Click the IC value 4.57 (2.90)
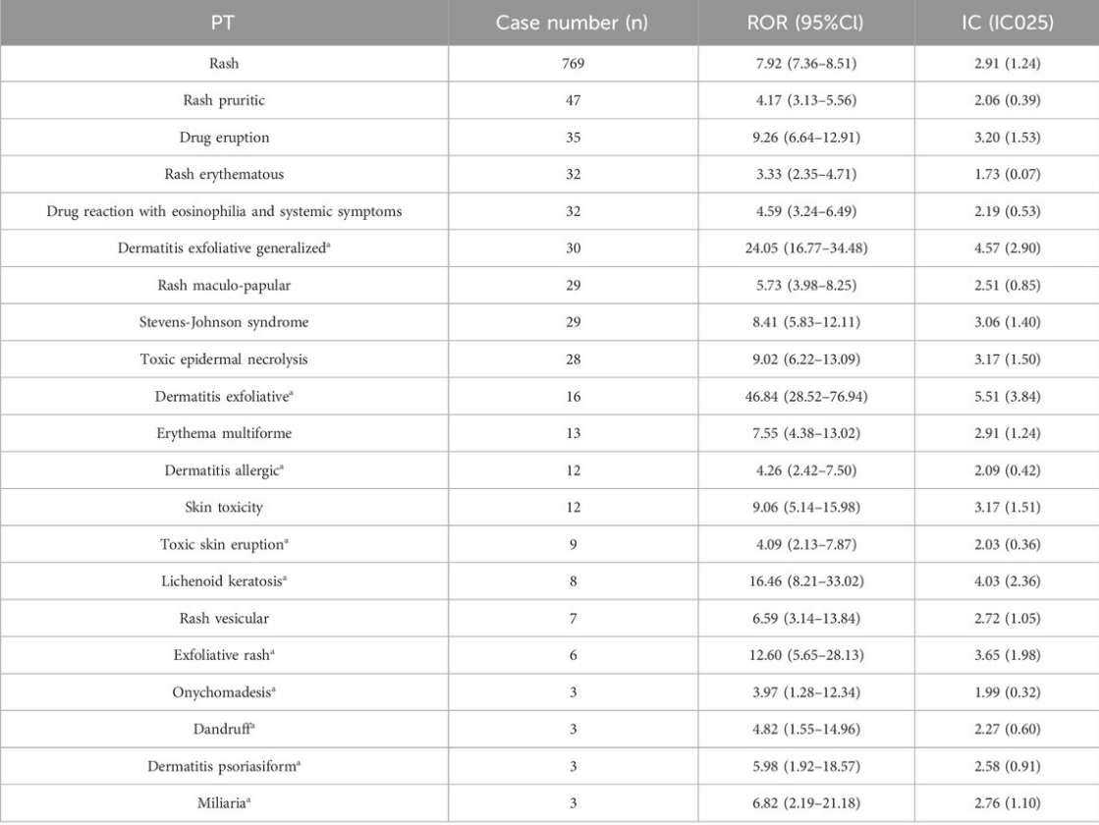The height and width of the screenshot is (825, 1099). coord(1008,248)
